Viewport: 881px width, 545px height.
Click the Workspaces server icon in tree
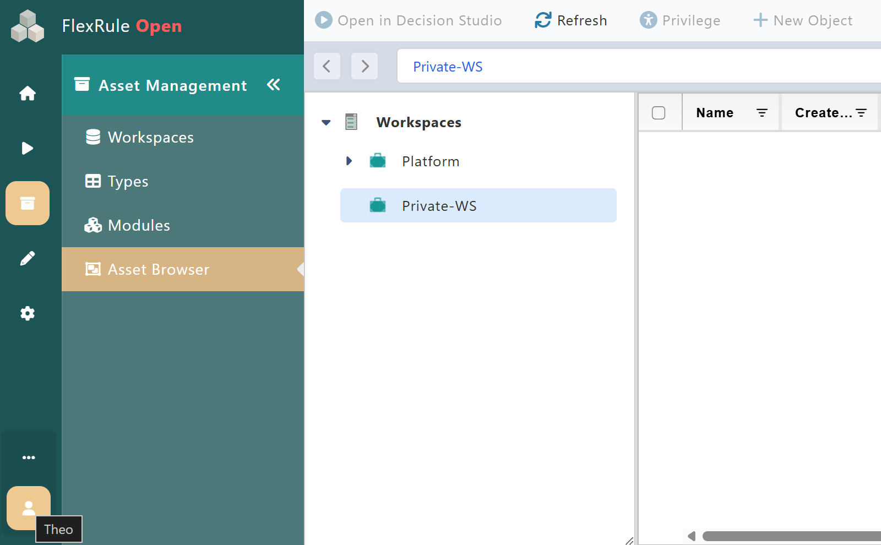351,122
